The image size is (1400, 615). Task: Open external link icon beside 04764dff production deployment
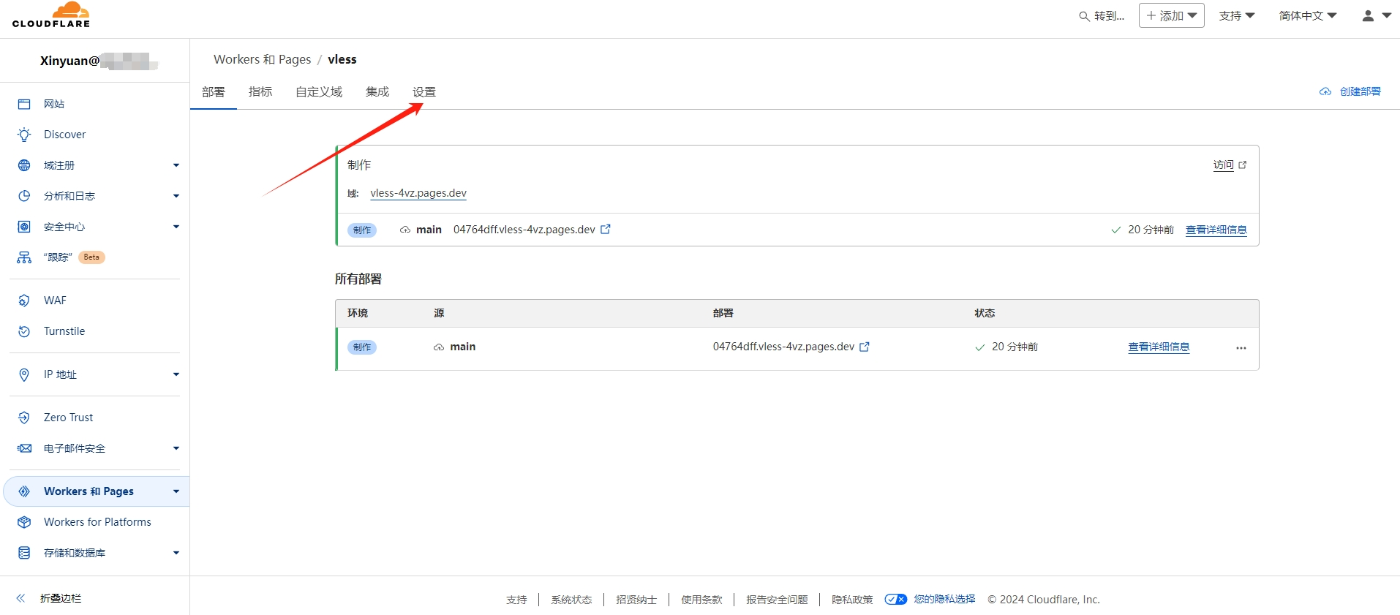(x=606, y=230)
